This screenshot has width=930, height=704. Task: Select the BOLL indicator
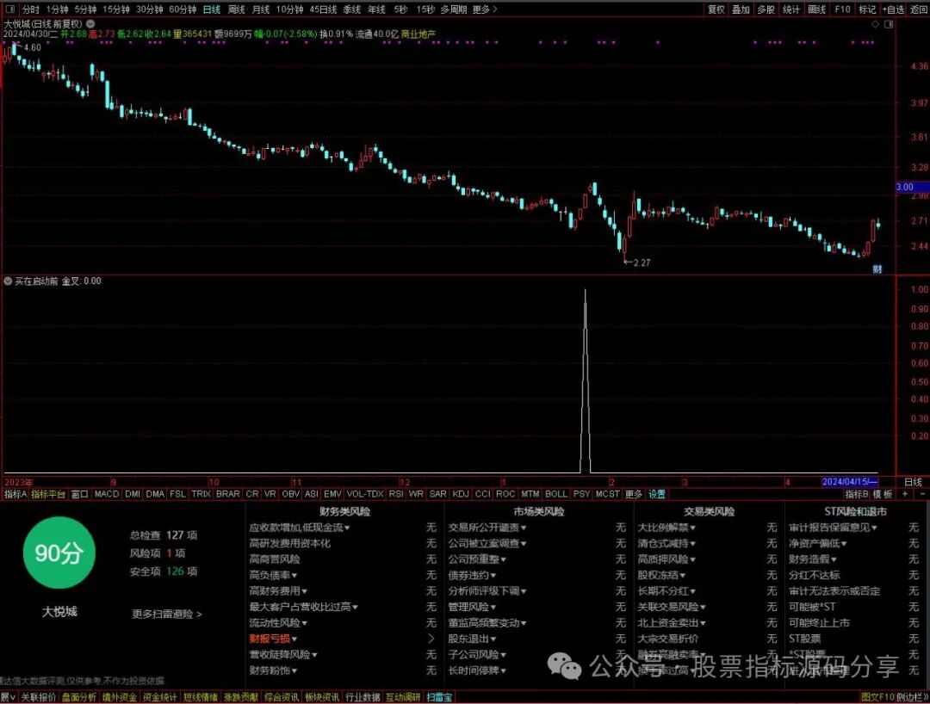[x=555, y=494]
